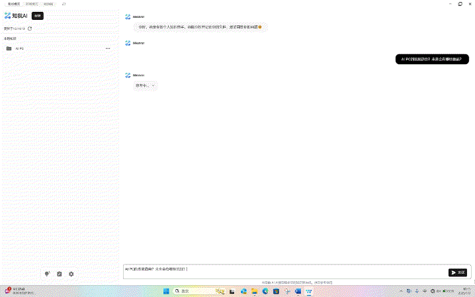
Task: Open the settings gear in the sidebar bottom
Action: [x=71, y=274]
